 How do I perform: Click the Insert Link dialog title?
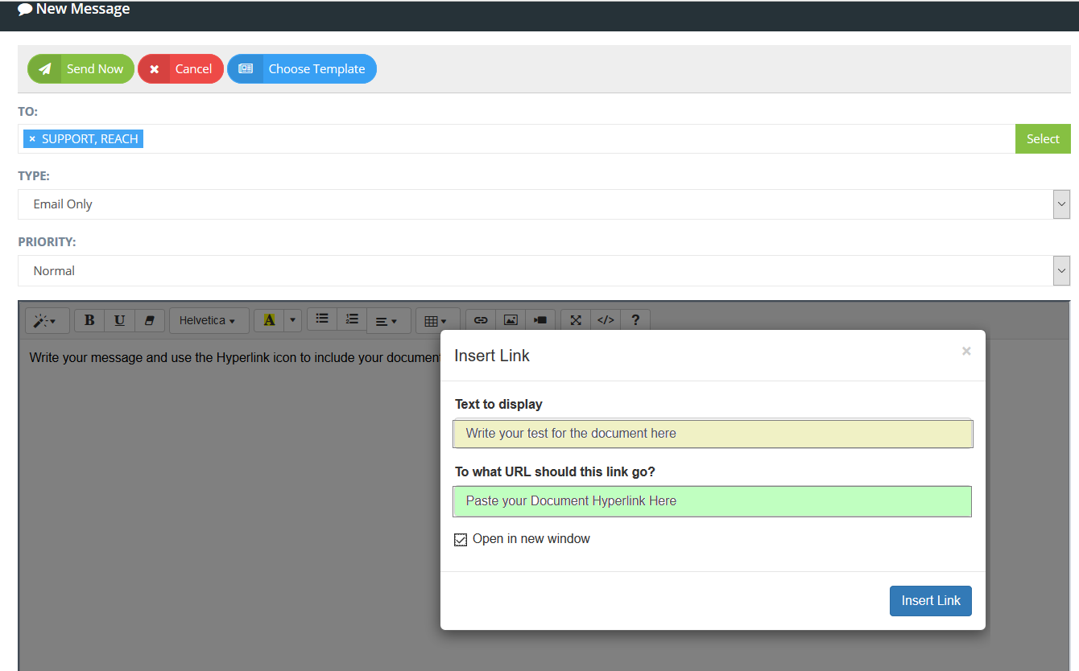[x=492, y=356]
